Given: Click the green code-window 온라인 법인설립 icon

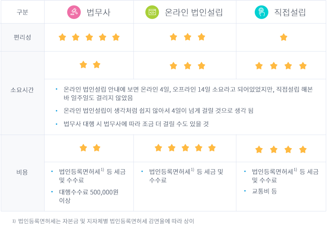Looking at the screenshot, I should (x=152, y=12).
